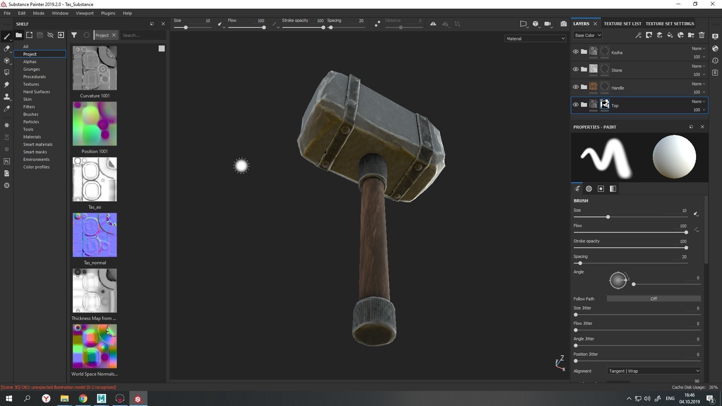Click the Brush Size slider handle
This screenshot has height=406, width=722.
tap(608, 217)
